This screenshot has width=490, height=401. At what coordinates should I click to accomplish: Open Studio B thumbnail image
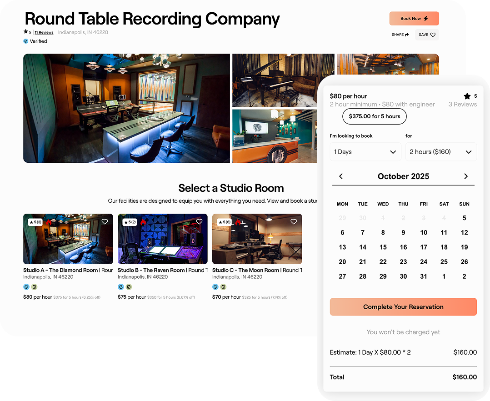point(163,239)
